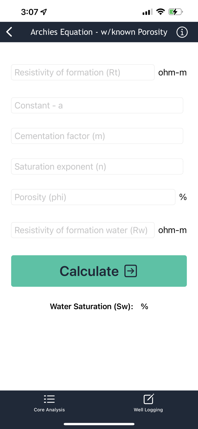
Task: Click the Cementation factor (m) field
Action: coord(97,136)
